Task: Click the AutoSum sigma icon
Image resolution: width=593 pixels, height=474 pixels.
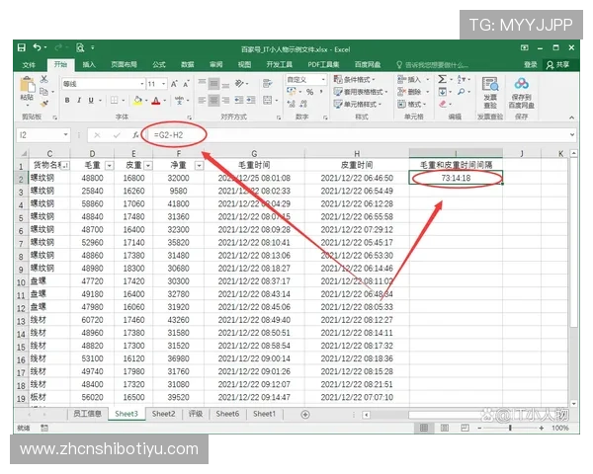Action: coord(442,79)
